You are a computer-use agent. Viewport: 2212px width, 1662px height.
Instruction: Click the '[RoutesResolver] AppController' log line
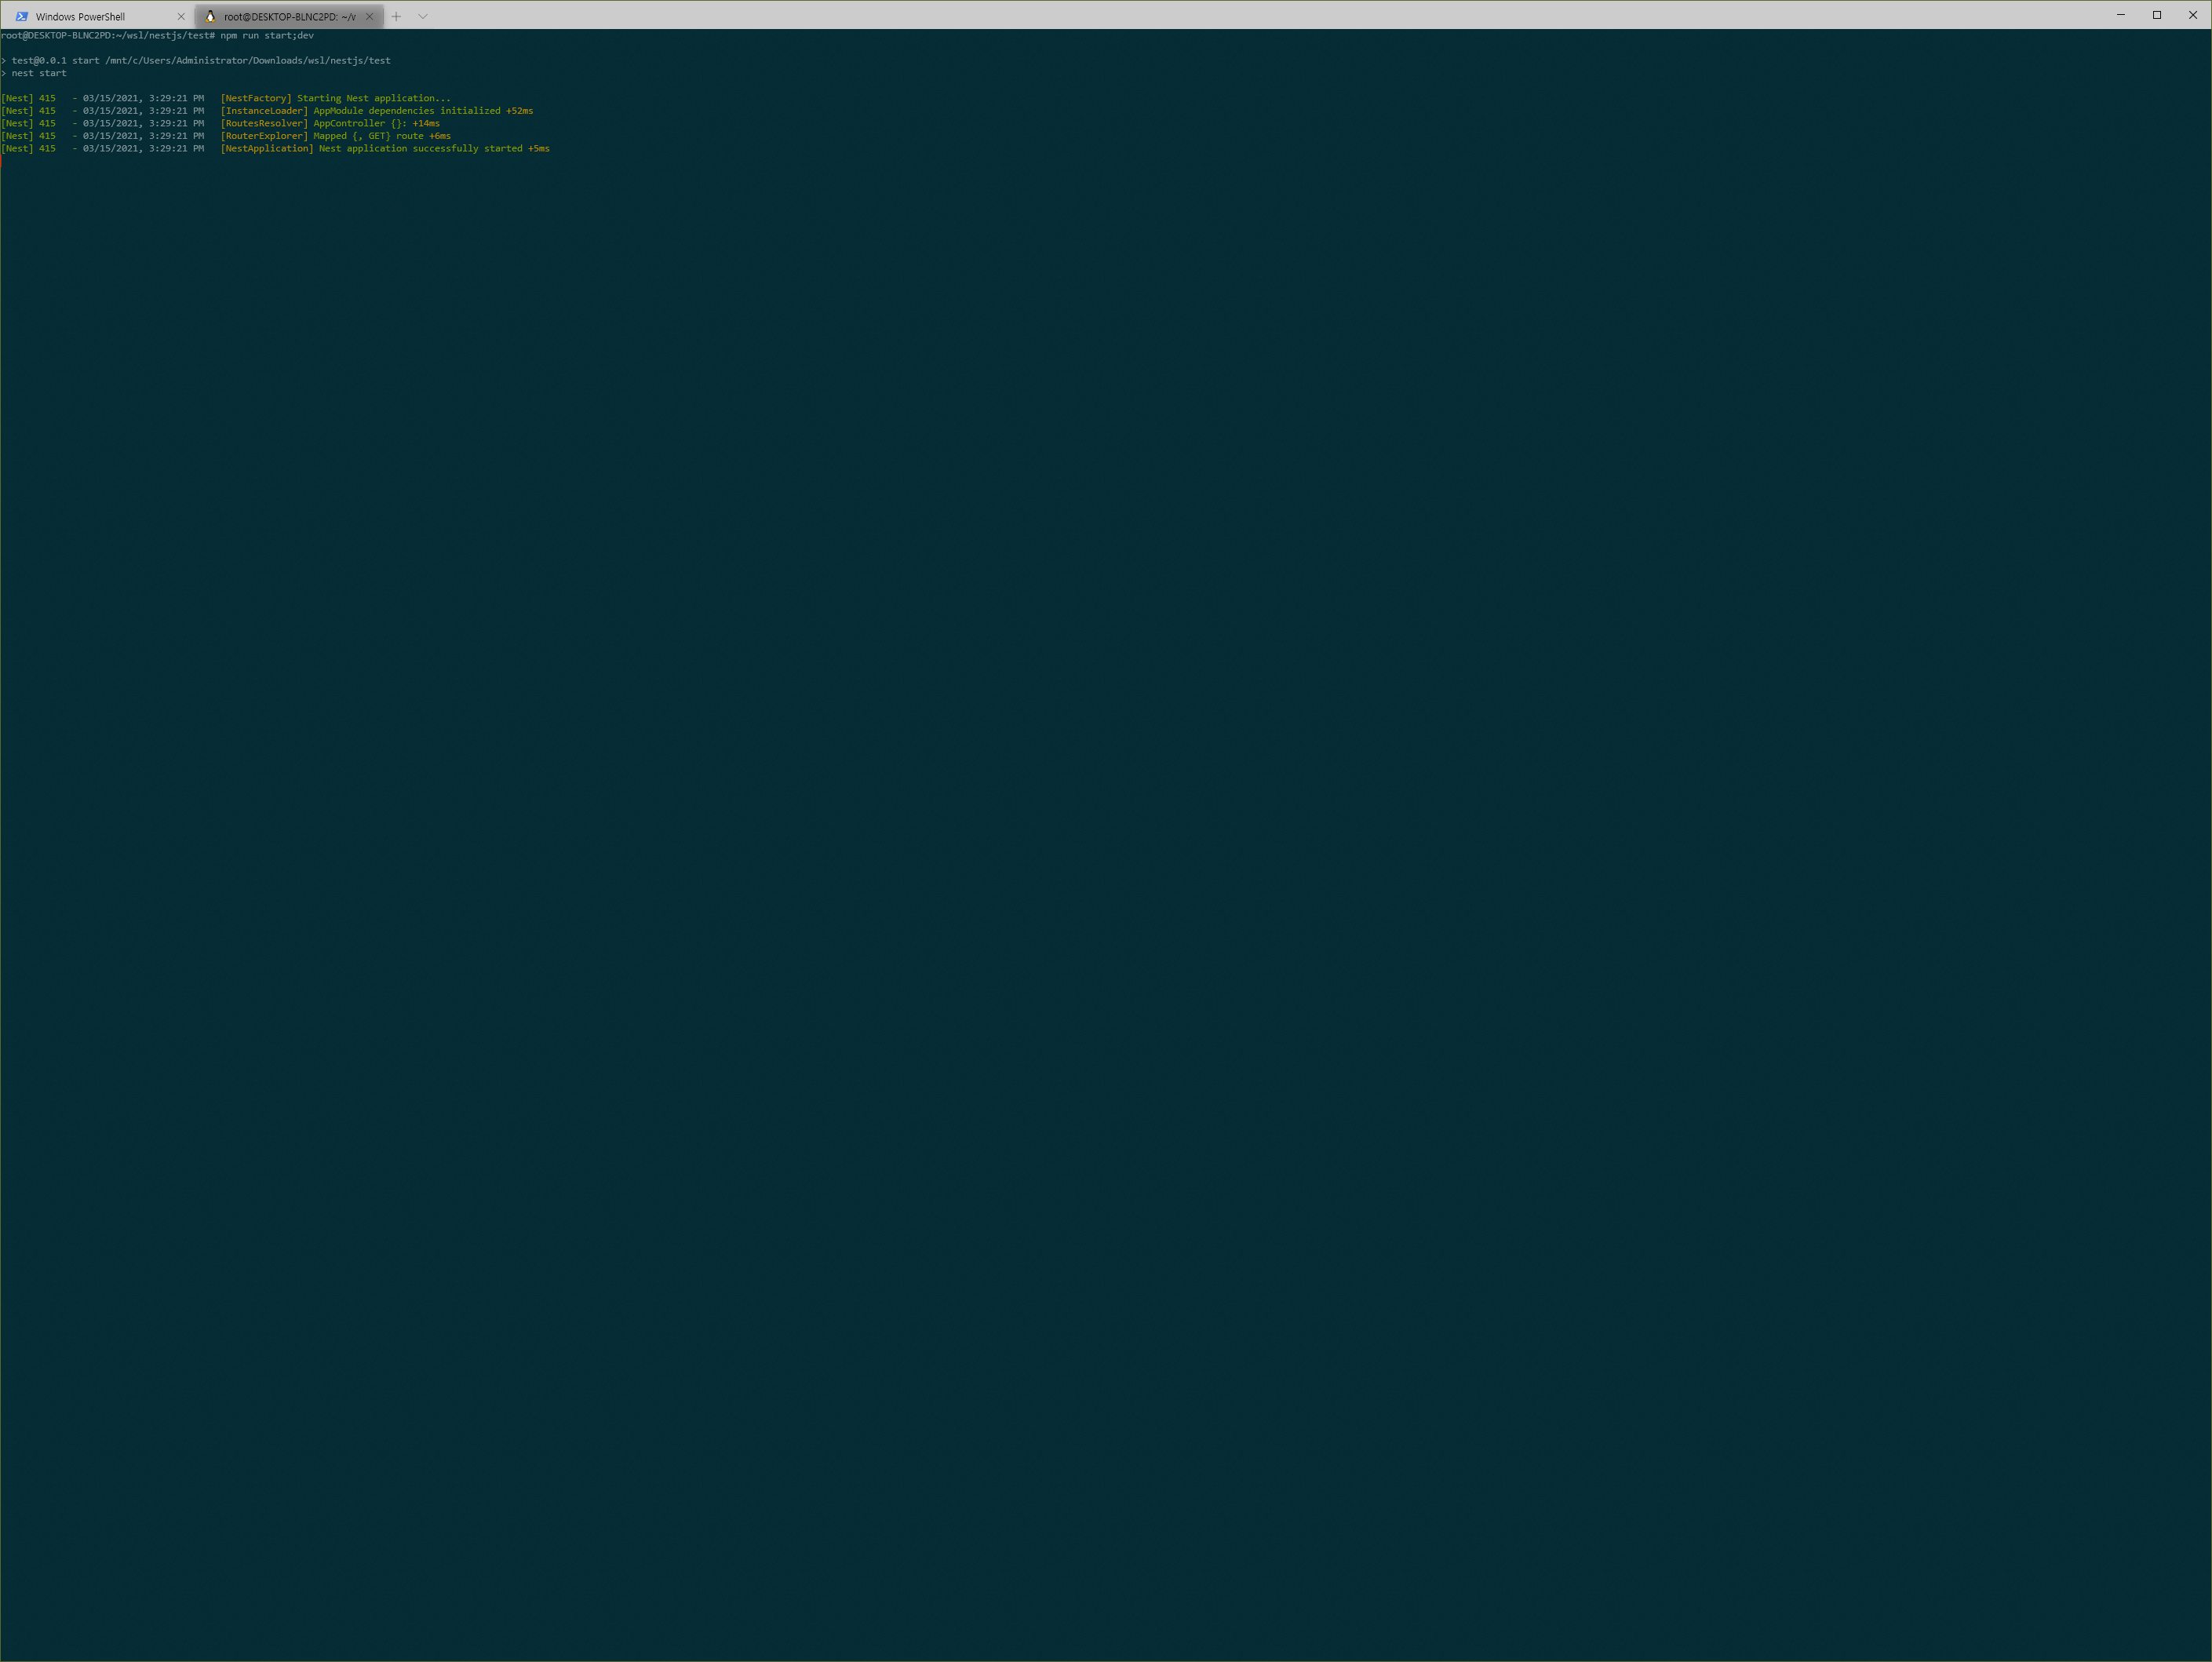330,124
